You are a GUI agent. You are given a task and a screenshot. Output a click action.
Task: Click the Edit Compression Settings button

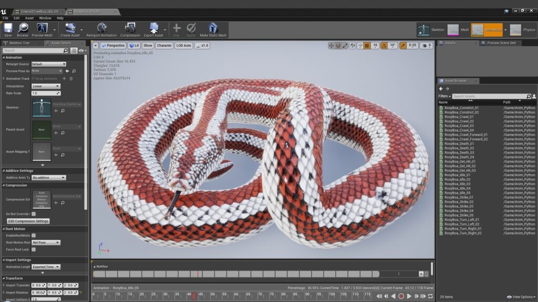28,221
